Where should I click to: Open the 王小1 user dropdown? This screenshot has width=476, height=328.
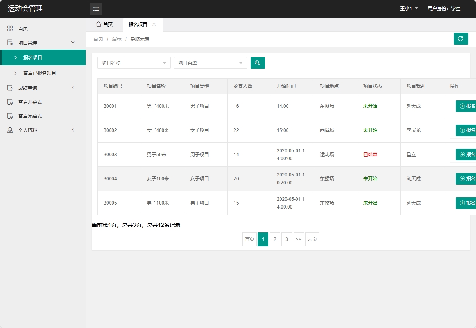[409, 8]
